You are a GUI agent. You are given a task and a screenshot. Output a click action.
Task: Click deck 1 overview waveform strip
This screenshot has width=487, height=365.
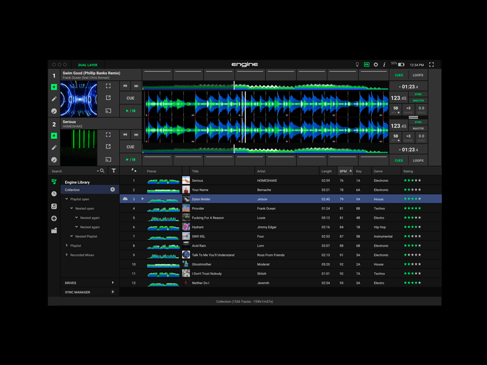(x=265, y=86)
